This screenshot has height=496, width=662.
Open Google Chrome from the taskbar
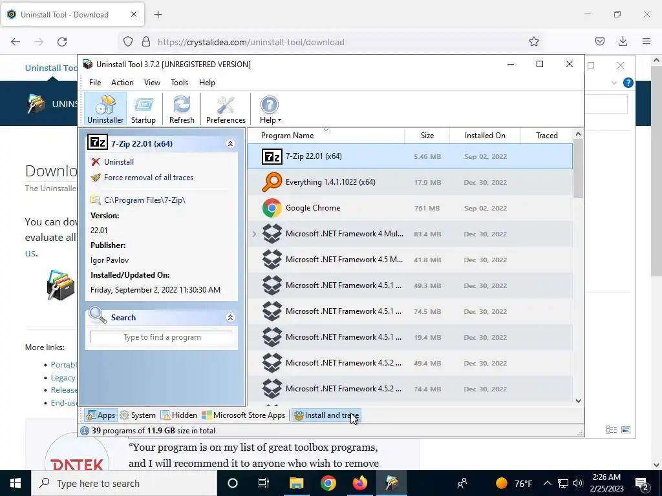coord(328,483)
